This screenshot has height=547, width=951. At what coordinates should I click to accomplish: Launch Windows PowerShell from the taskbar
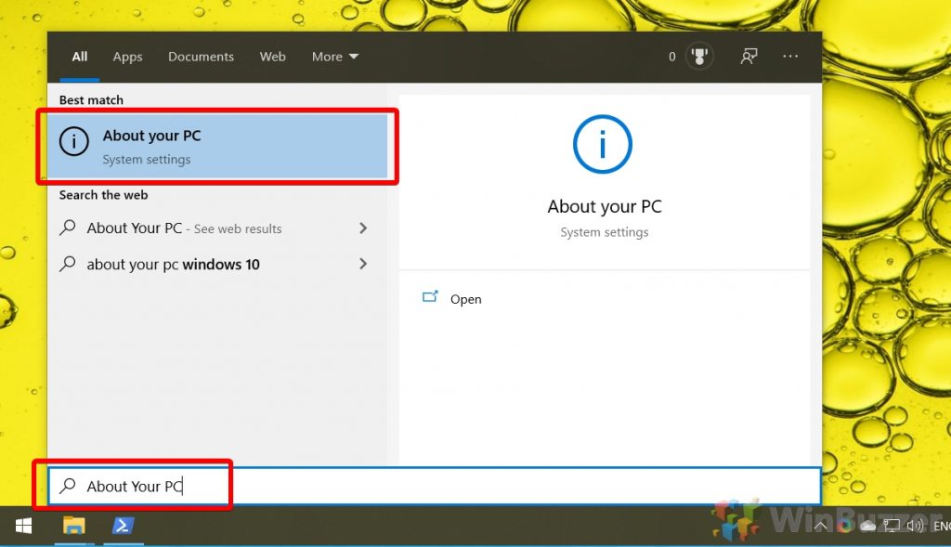coord(124,526)
